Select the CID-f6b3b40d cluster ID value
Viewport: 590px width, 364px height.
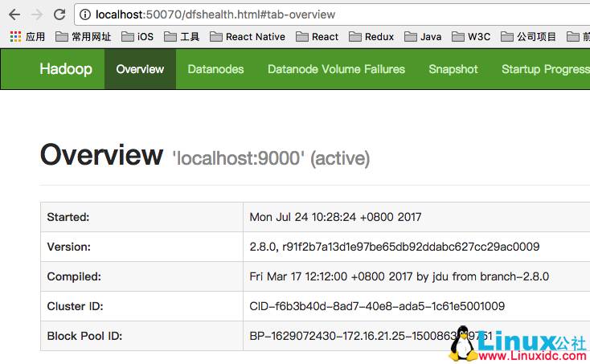point(377,306)
